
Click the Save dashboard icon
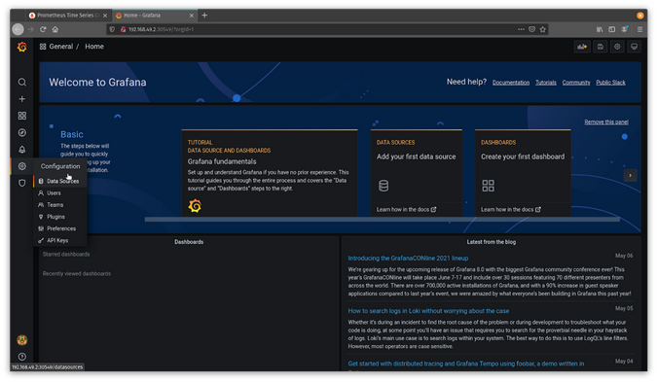pos(600,47)
